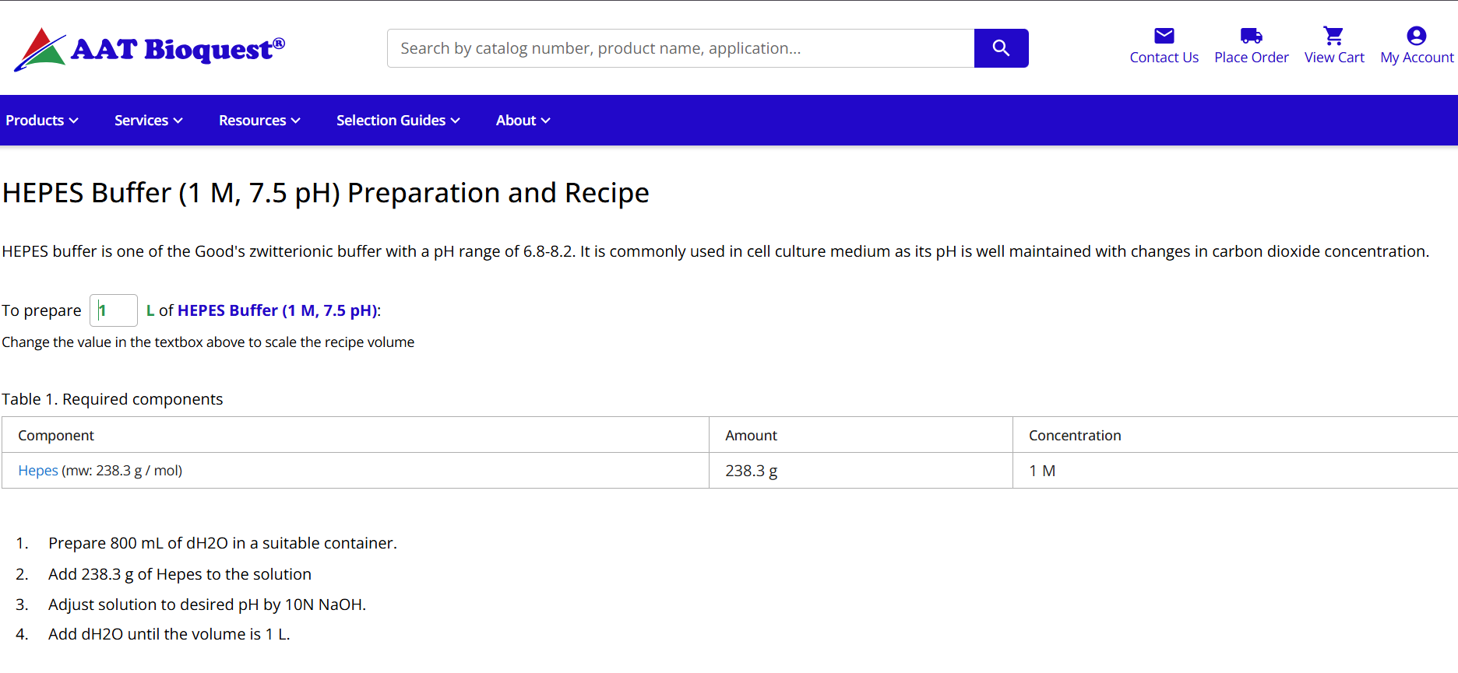Open the Place Order link text

1251,58
